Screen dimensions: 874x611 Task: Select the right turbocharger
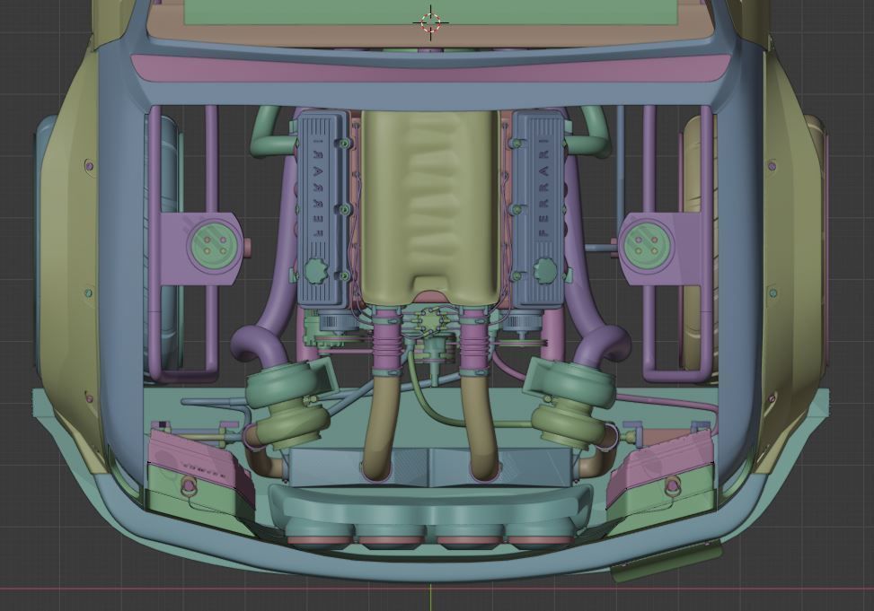pos(573,402)
